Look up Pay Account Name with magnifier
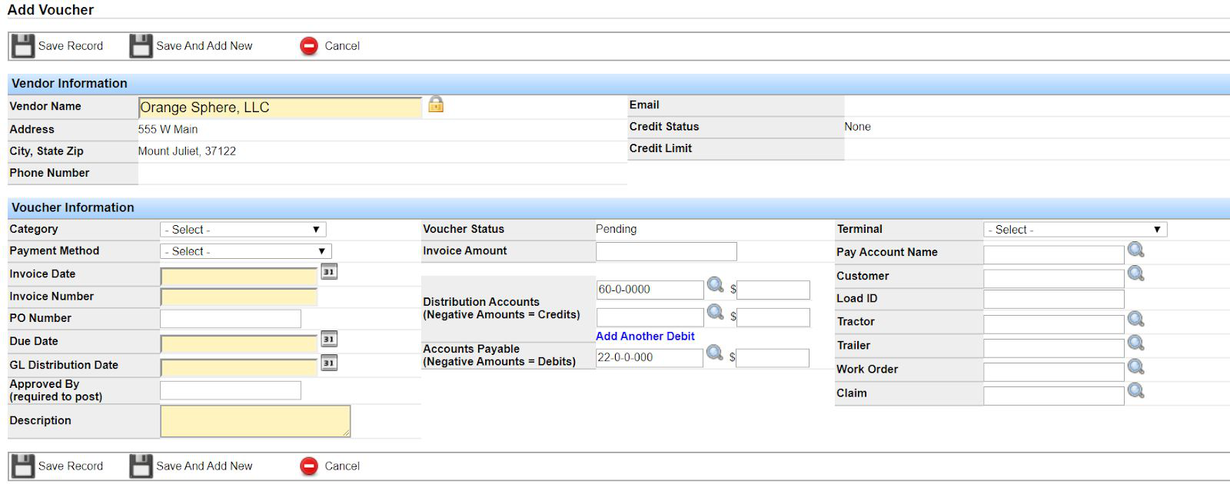The image size is (1230, 484). [1136, 250]
